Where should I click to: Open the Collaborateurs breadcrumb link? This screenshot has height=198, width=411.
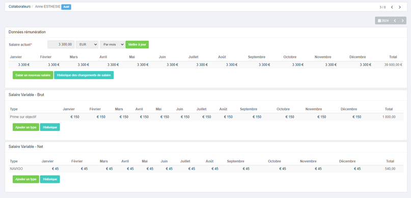(19, 7)
